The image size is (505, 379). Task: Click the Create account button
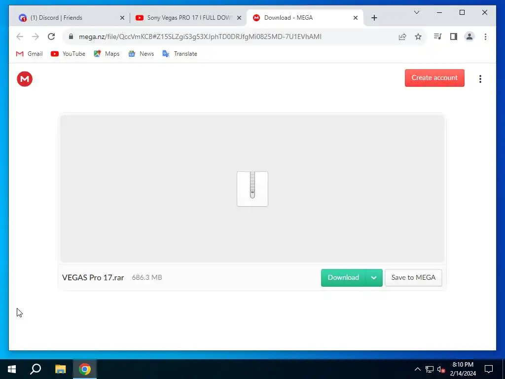point(434,78)
